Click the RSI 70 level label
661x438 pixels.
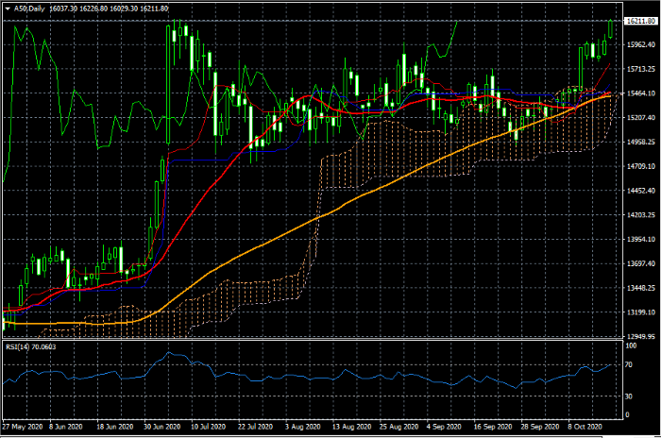[629, 364]
